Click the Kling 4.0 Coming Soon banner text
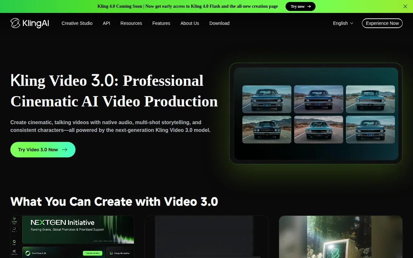 (187, 6)
